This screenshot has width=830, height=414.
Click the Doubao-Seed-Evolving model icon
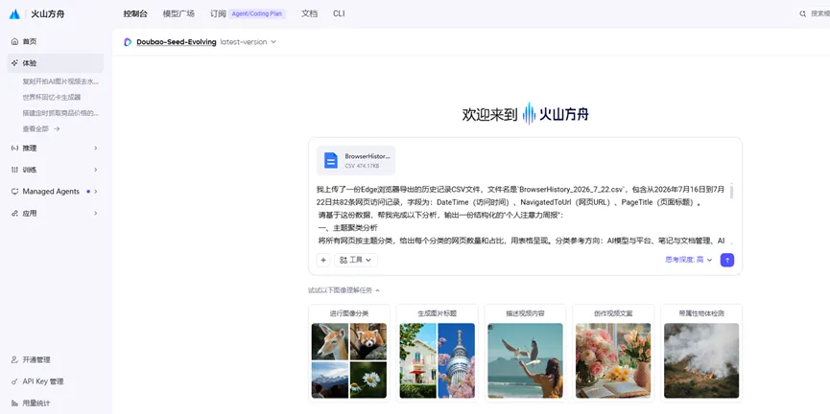(129, 42)
